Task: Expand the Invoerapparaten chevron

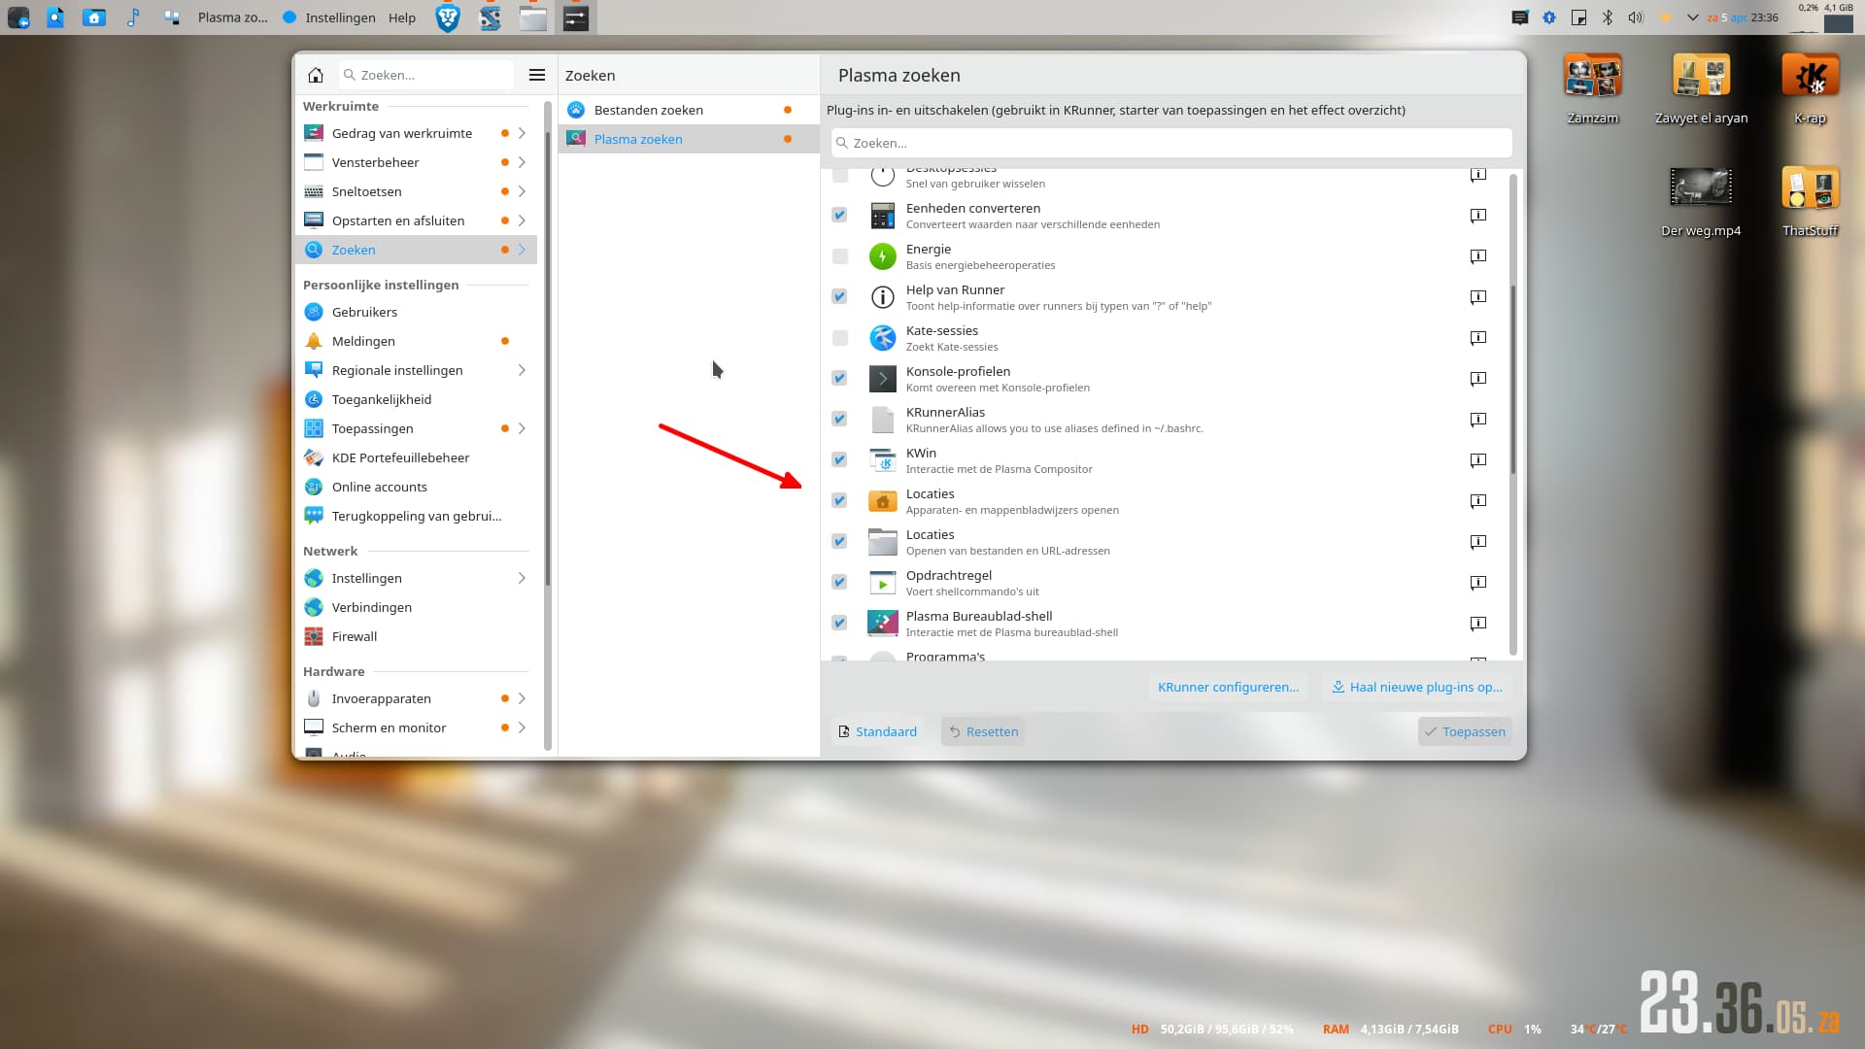Action: coord(522,698)
